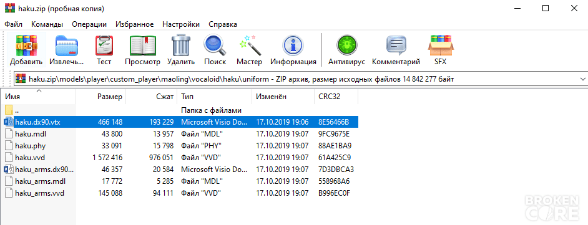Viewport: 588px width, 225px height.
Task: Open the Настройки menu
Action: tap(181, 24)
